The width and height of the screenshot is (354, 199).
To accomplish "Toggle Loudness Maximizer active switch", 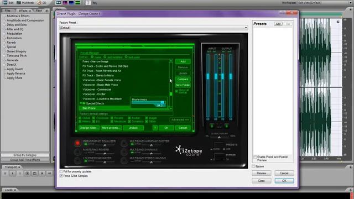I will (86, 161).
